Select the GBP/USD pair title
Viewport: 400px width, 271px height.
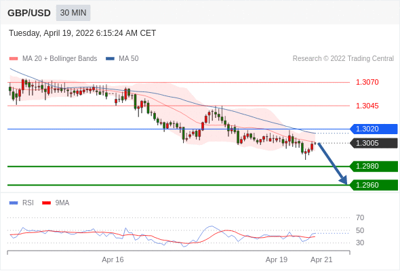(x=29, y=13)
